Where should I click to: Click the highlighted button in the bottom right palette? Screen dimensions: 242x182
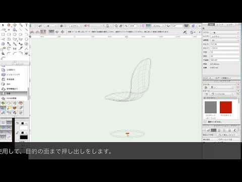click(x=213, y=130)
